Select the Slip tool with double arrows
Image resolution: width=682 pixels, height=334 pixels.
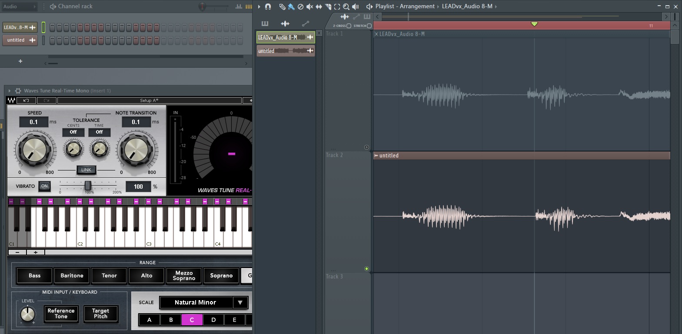[319, 7]
